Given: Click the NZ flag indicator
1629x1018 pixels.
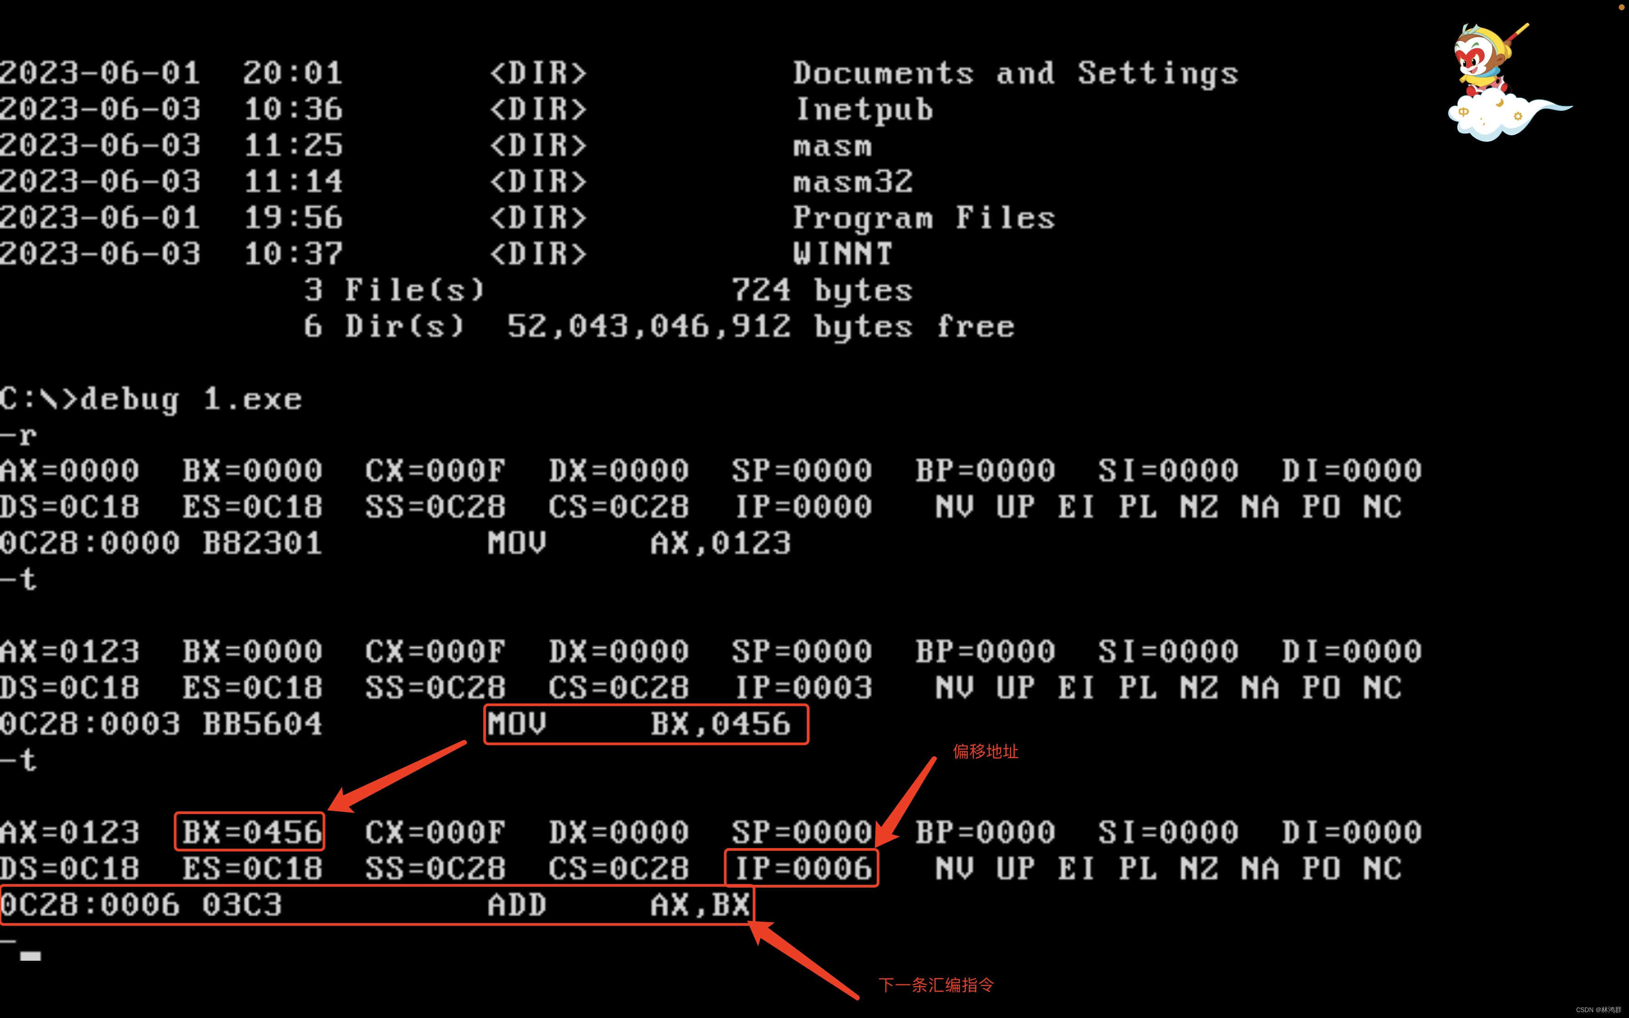Looking at the screenshot, I should pyautogui.click(x=1198, y=506).
